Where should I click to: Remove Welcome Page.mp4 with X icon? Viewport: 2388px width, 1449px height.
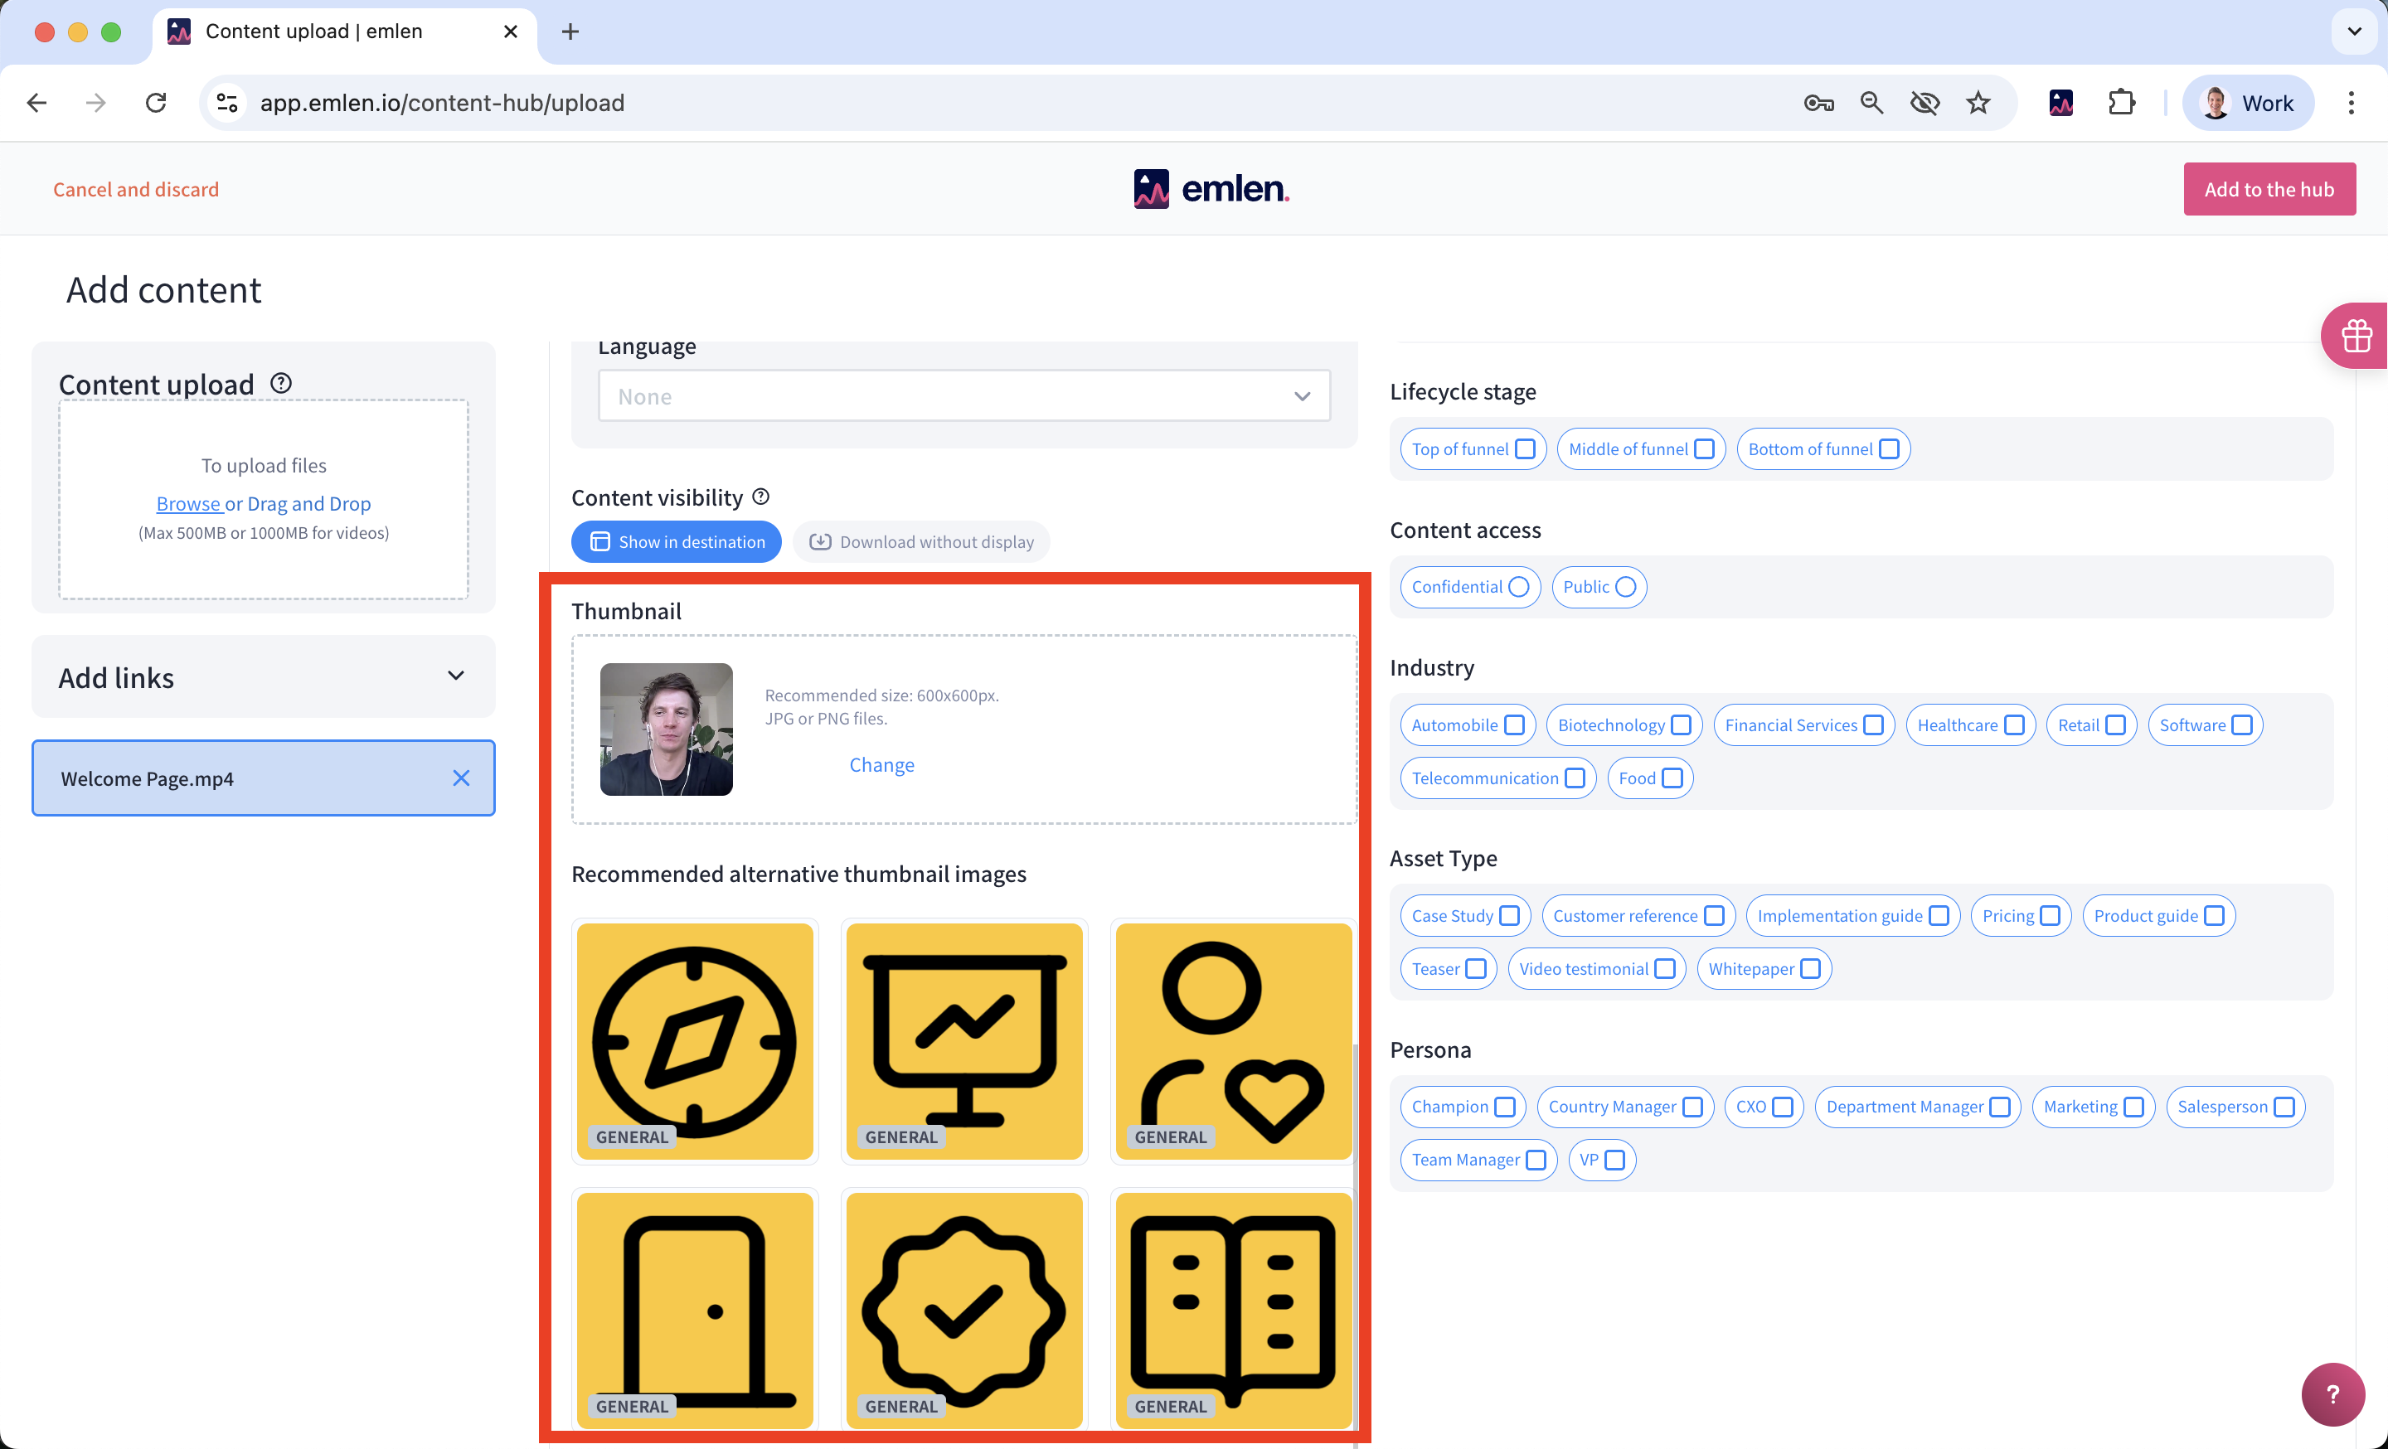(x=460, y=778)
